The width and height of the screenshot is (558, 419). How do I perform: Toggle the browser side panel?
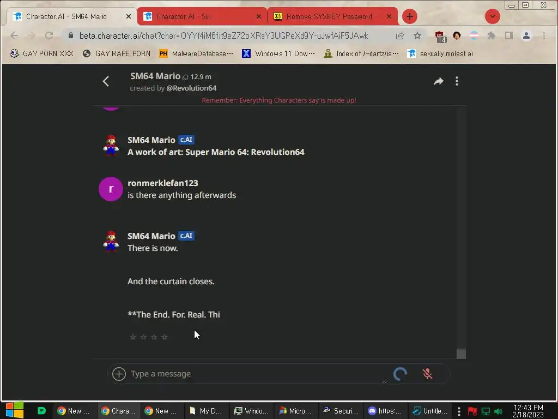click(x=509, y=35)
